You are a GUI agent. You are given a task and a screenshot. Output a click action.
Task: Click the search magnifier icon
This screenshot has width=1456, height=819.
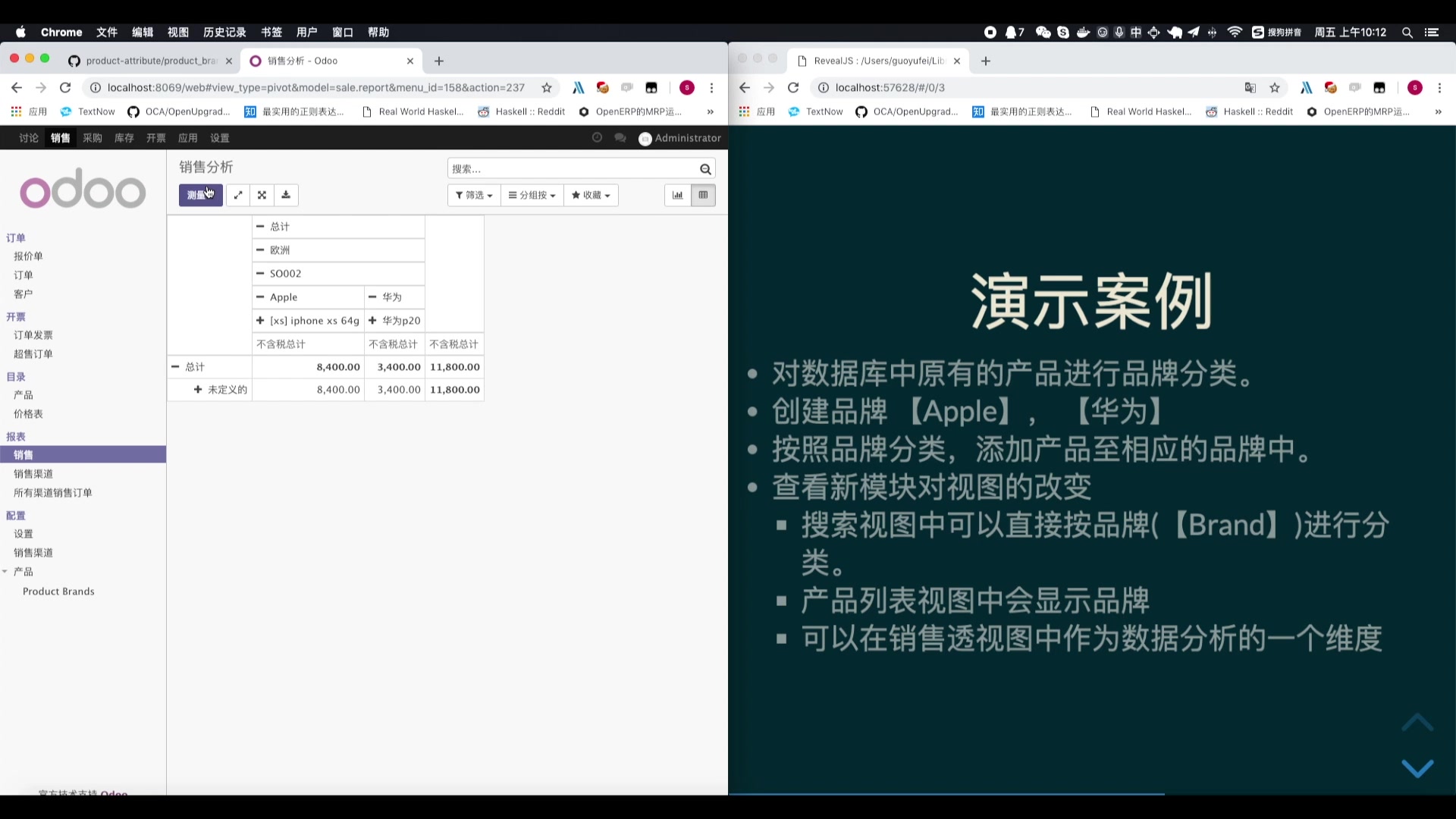pos(705,169)
